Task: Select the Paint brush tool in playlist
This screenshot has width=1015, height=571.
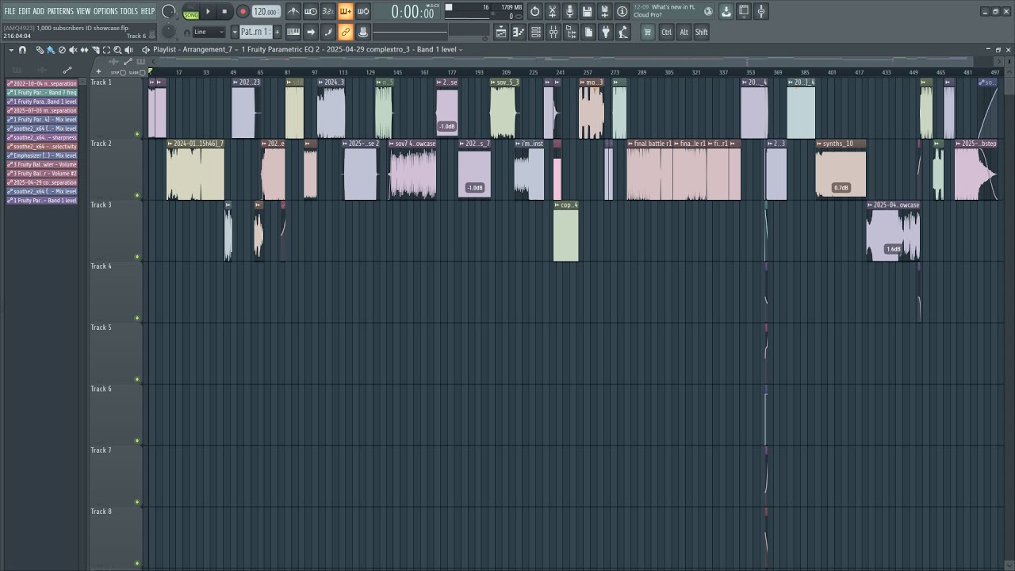Action: [x=50, y=50]
